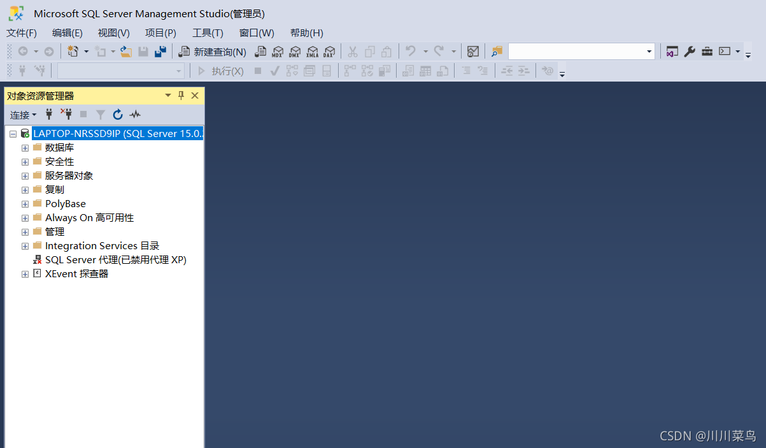Open 工具(T) menu
Screen dimensions: 766x448
208,33
